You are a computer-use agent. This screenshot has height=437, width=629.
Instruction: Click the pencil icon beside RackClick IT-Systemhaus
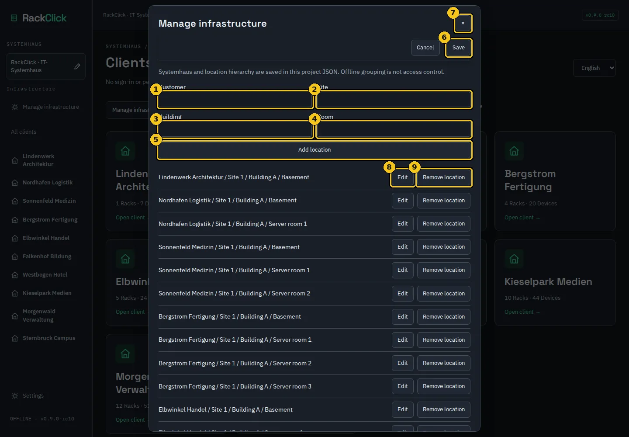(x=77, y=66)
